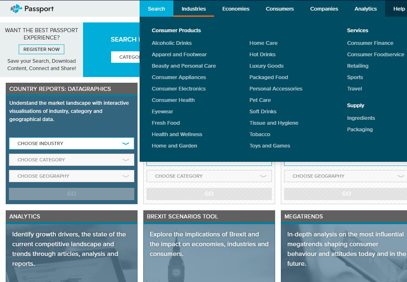Select Home Care industry
Viewport: 407px width, 282px height.
point(263,43)
